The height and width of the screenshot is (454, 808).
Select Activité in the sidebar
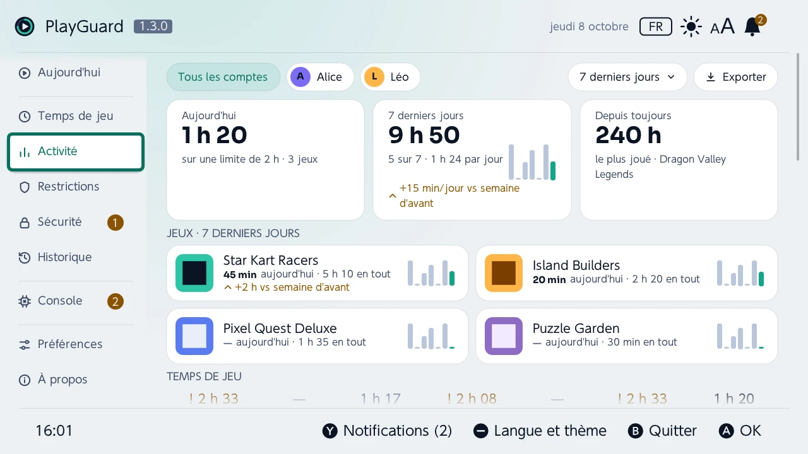point(76,151)
